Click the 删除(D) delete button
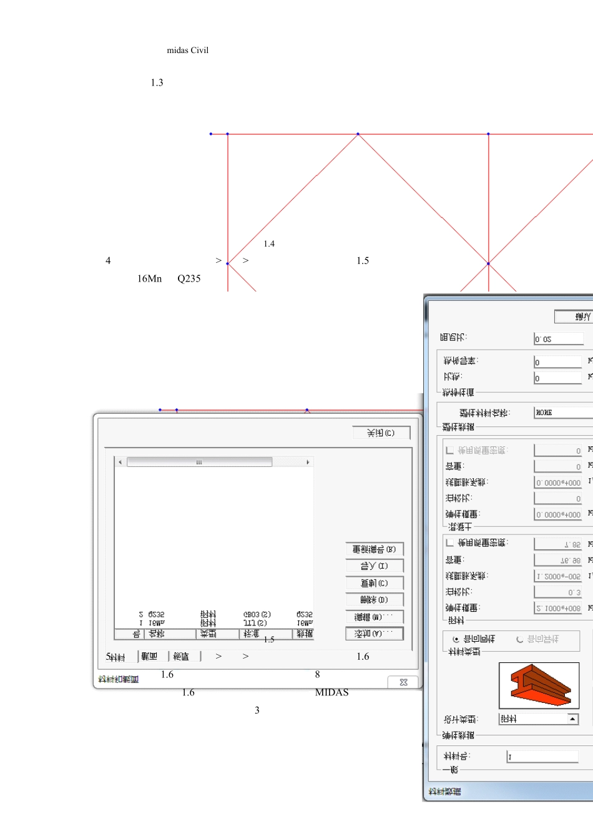 [x=375, y=600]
